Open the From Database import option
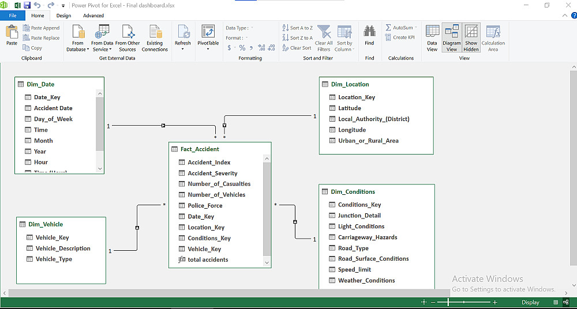Viewport: 577px width, 309px height. [78, 38]
